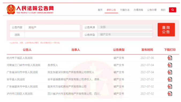Focus the empty 法院 input field
Screen dimensions: 181x102
click(52, 35)
